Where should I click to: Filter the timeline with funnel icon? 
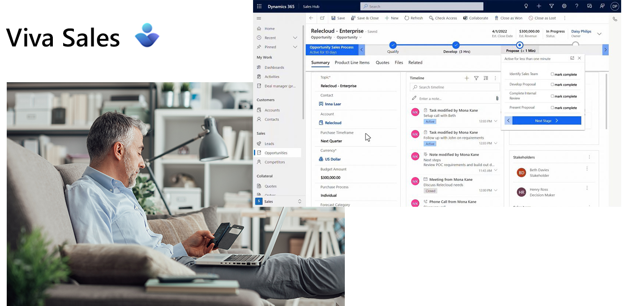pos(477,78)
